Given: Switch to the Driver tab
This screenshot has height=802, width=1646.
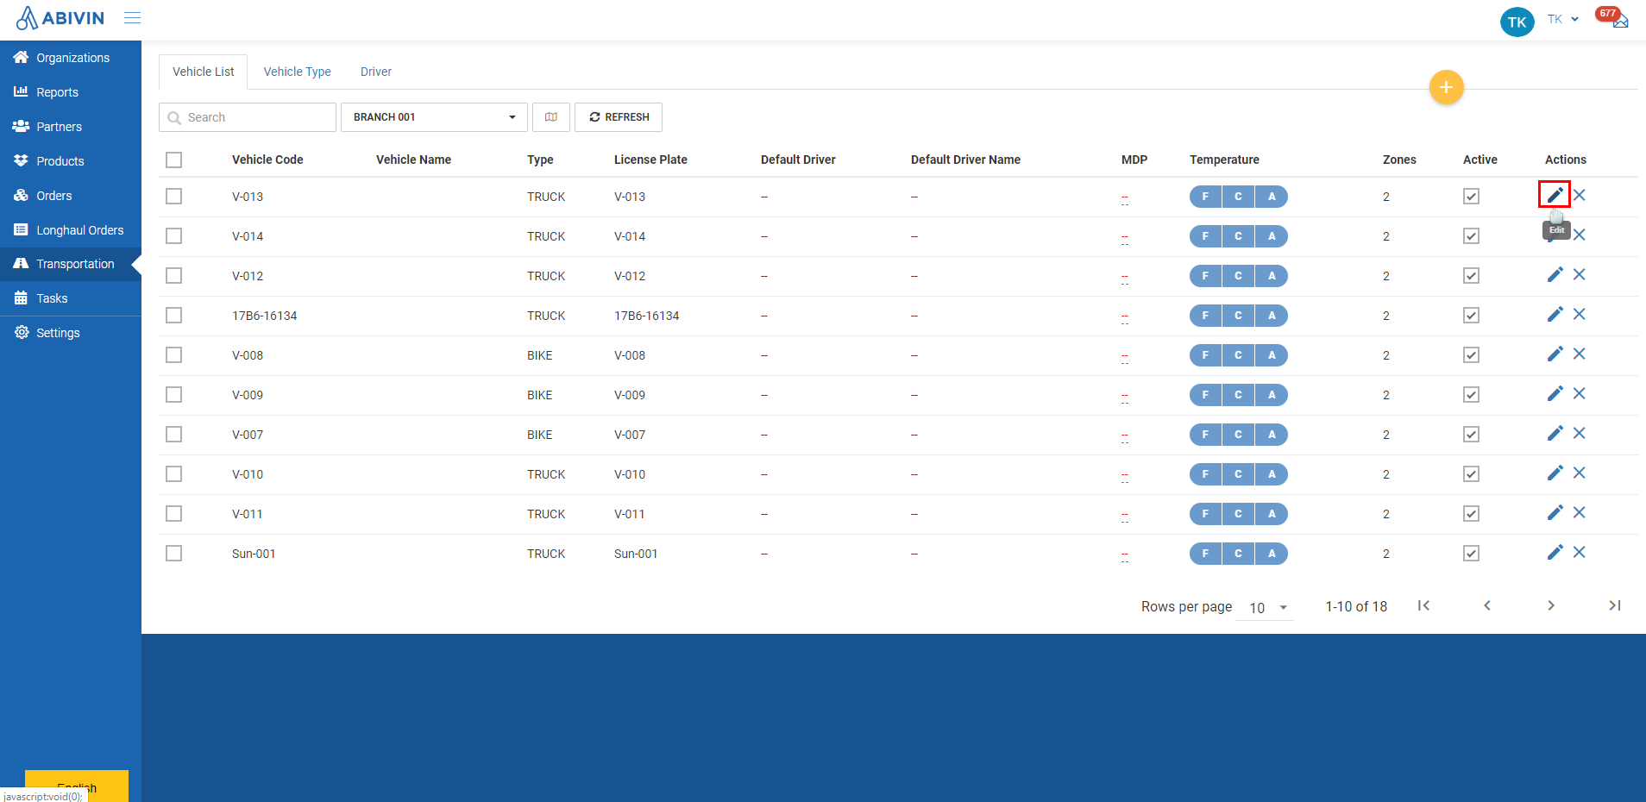Looking at the screenshot, I should click(x=376, y=72).
